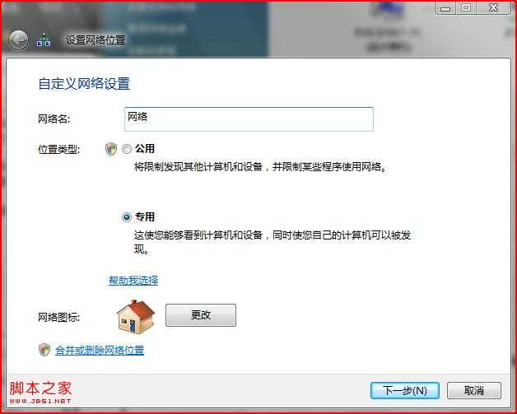
Task: Click the shield icon beside 公用
Action: tap(111, 149)
